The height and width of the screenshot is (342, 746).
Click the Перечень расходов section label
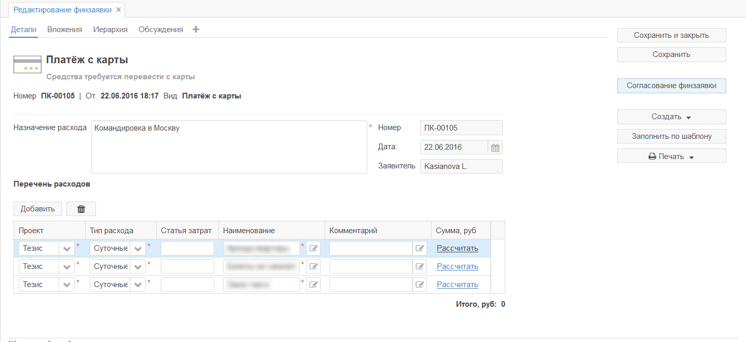pos(52,184)
